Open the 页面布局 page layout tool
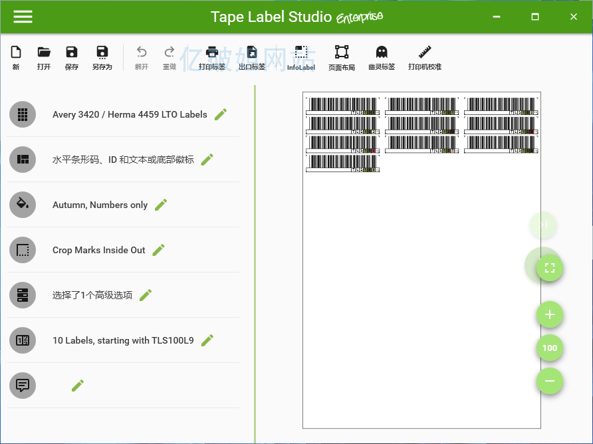Viewport: 593px width, 444px height. (341, 57)
